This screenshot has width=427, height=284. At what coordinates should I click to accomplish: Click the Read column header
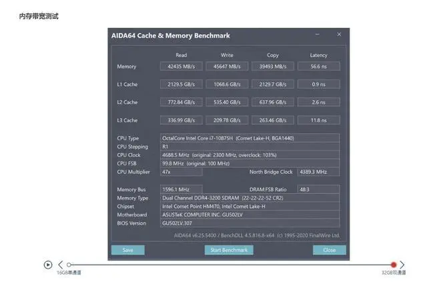(181, 55)
